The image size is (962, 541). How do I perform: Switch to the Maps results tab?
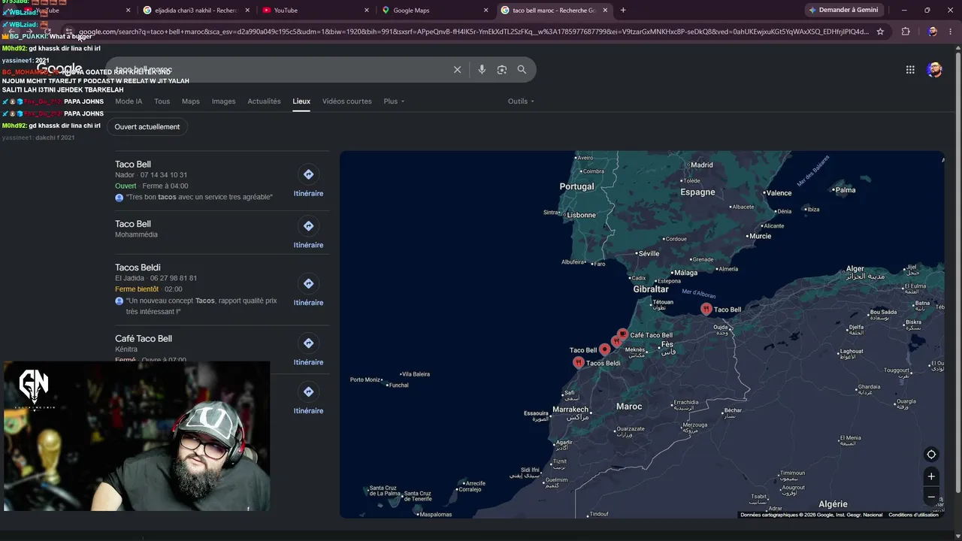click(191, 101)
